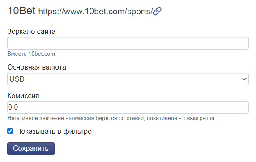Focus the Комиссия input field
This screenshot has width=256, height=162.
pyautogui.click(x=128, y=108)
